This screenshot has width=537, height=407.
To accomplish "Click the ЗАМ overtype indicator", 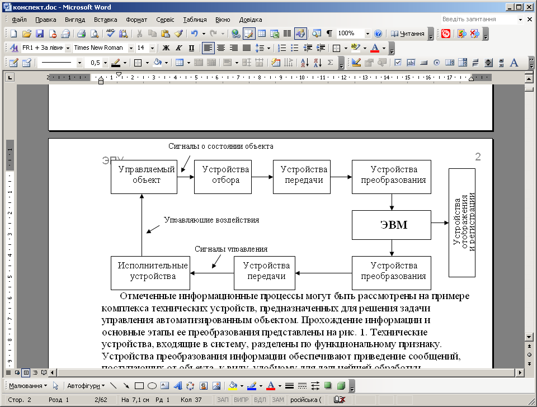I will click(278, 400).
